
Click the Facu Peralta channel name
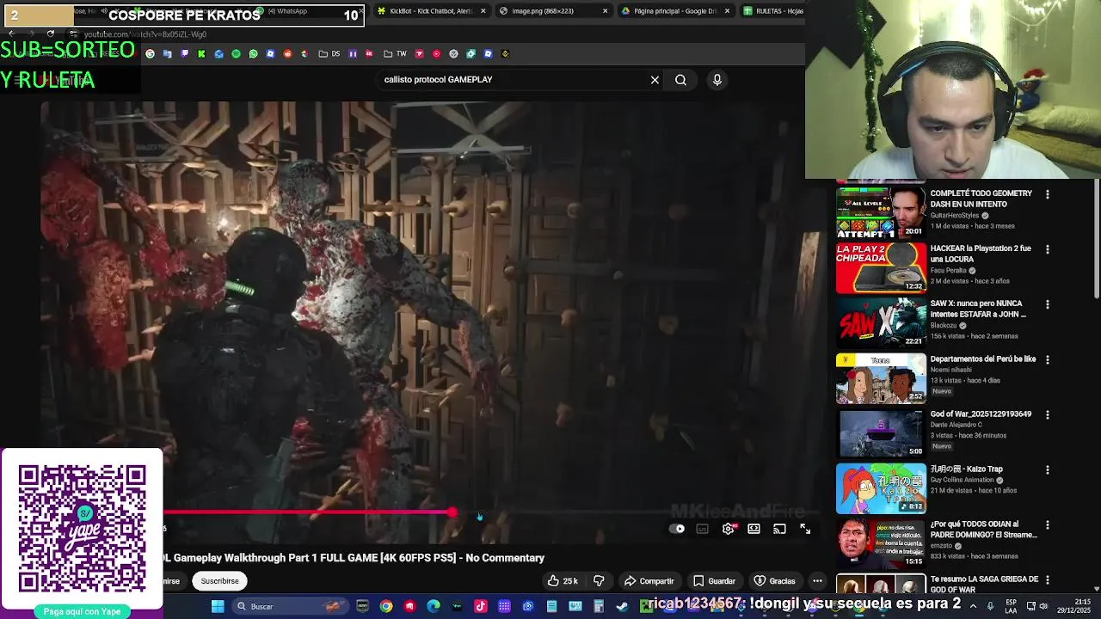click(x=948, y=271)
